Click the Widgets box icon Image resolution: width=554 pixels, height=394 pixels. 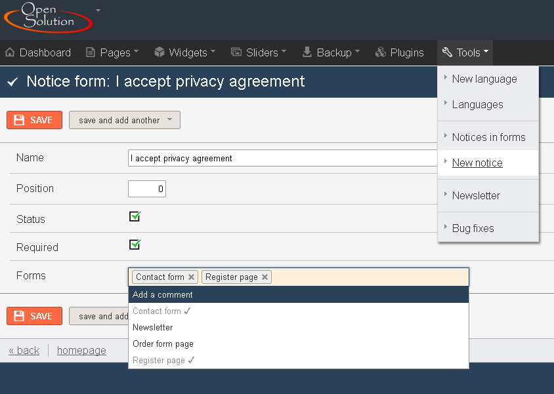click(x=160, y=52)
